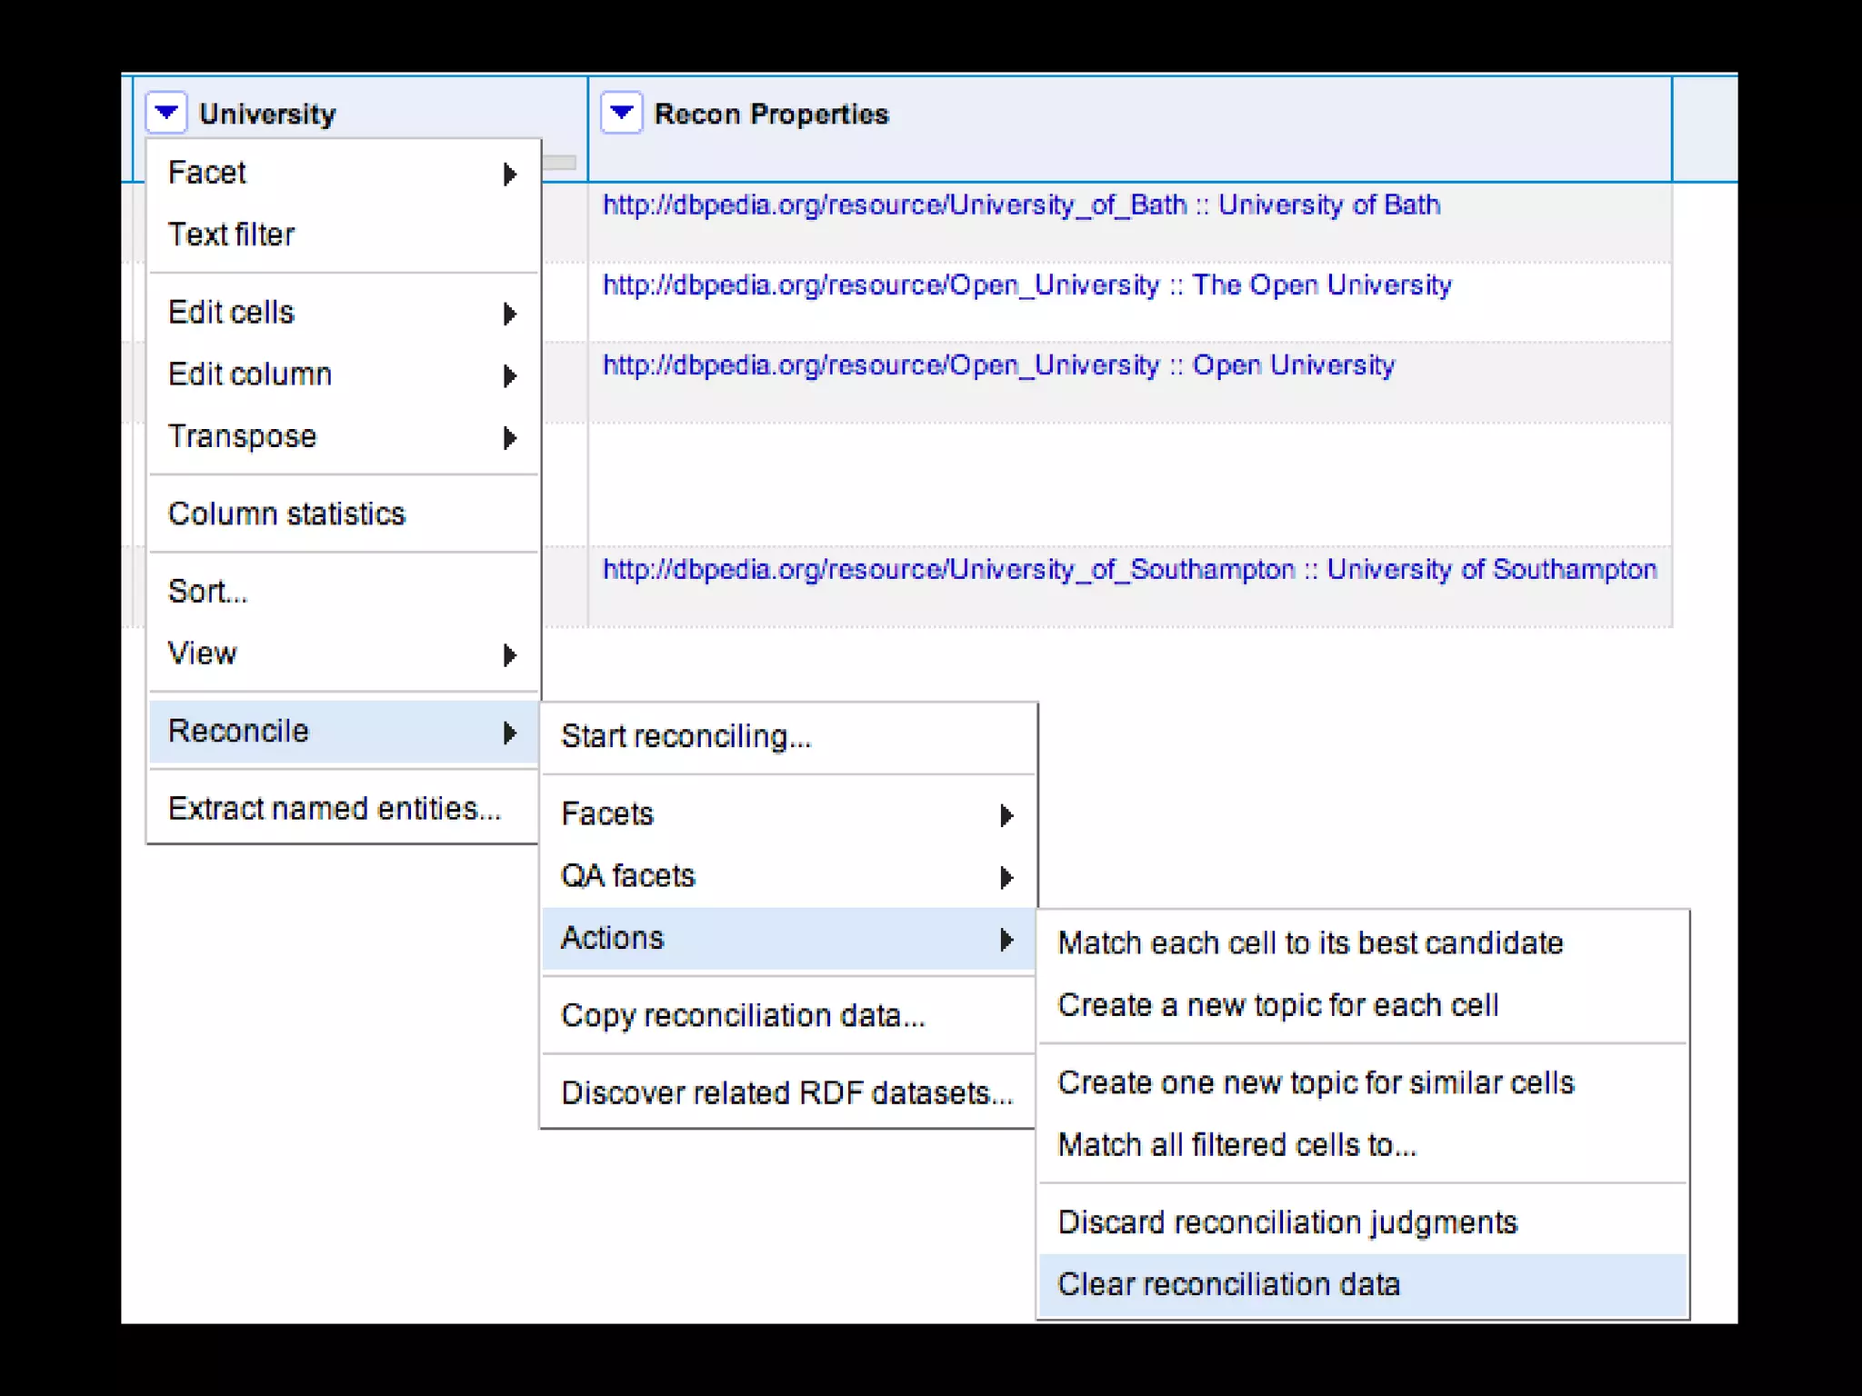
Task: Click Discover related RDF datasets...
Action: pyautogui.click(x=786, y=1092)
